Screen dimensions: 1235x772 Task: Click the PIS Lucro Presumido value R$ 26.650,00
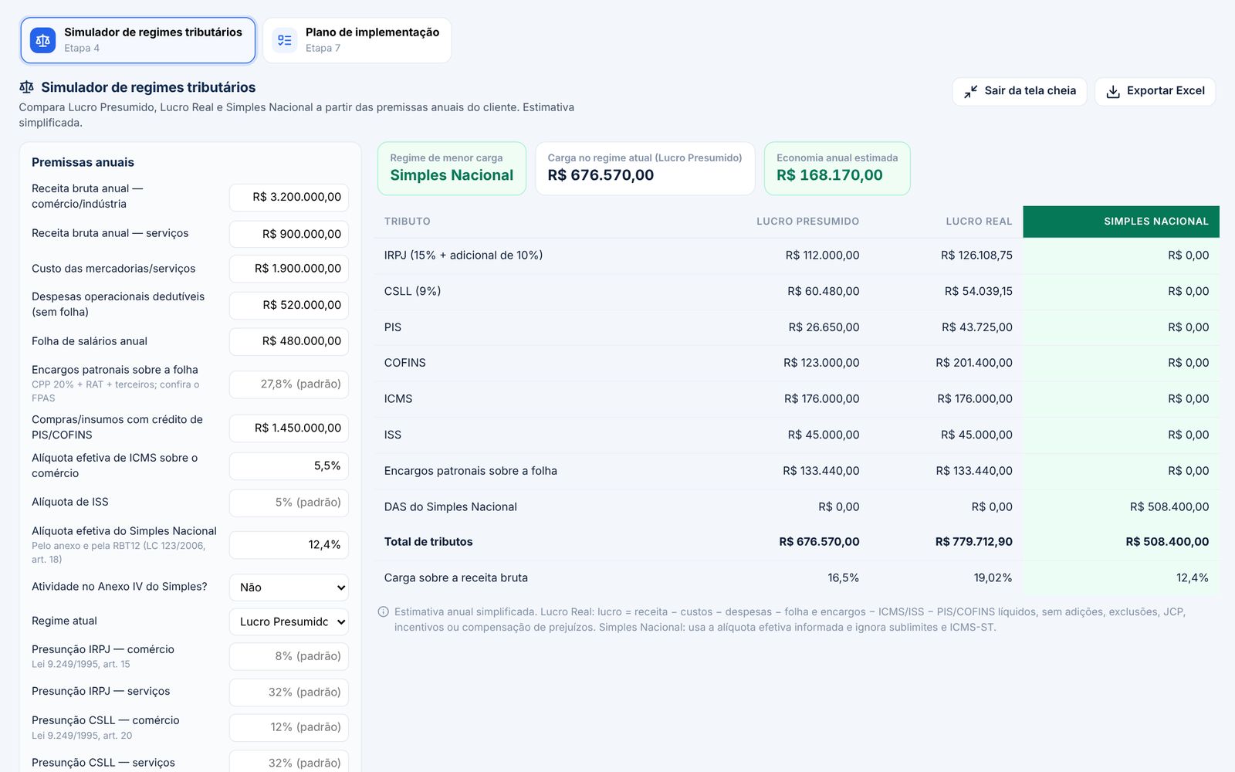coord(824,327)
